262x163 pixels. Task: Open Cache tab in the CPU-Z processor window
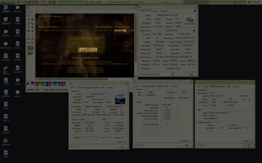click(80, 88)
